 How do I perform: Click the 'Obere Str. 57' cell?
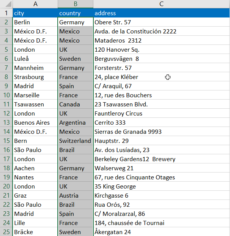(x=161, y=22)
